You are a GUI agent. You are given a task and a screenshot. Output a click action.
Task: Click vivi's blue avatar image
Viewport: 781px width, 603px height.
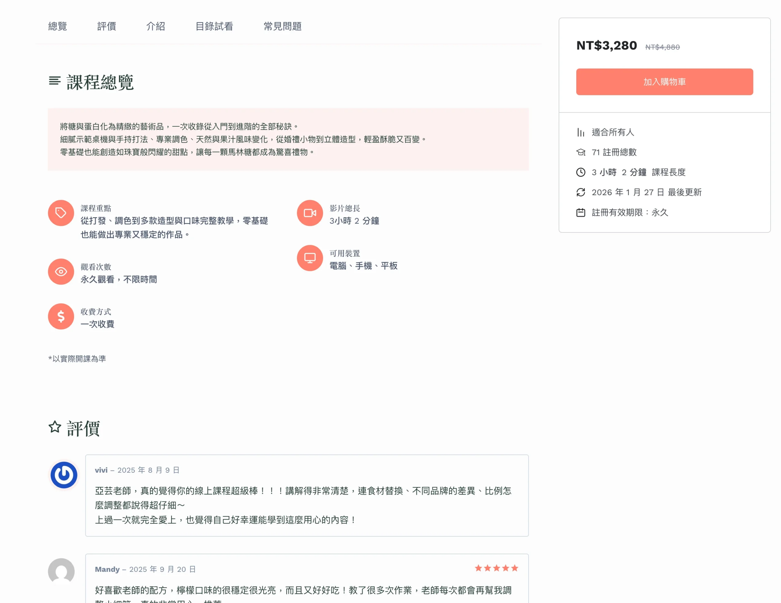64,475
